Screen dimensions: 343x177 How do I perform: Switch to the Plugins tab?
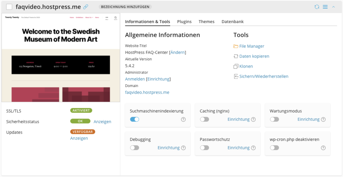tap(185, 22)
